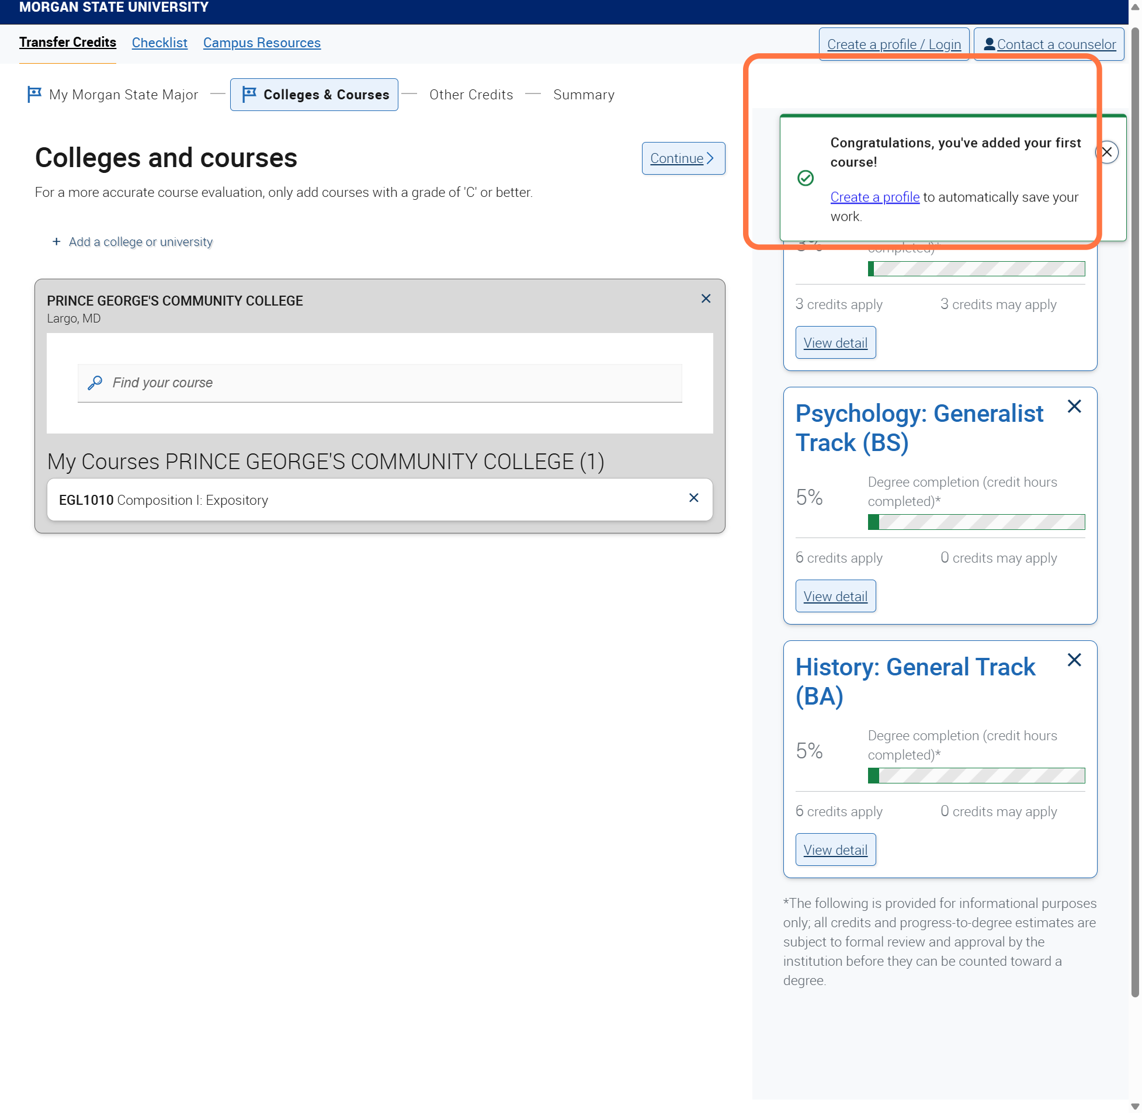Click Morgan State University header text

(114, 8)
